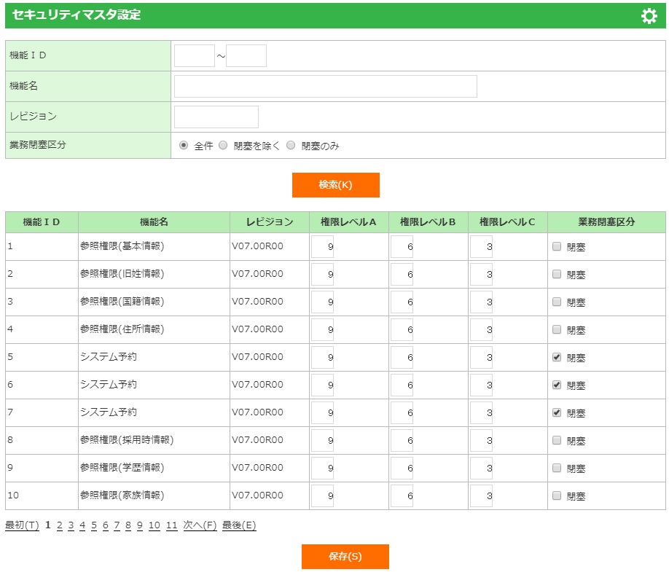669x572 pixels.
Task: Select the 全件 radio button
Action: click(x=184, y=145)
